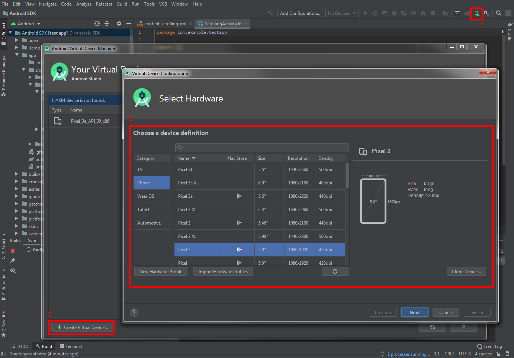The height and width of the screenshot is (358, 514).
Task: Click the pin icon in Build panel
Action: (x=13, y=261)
